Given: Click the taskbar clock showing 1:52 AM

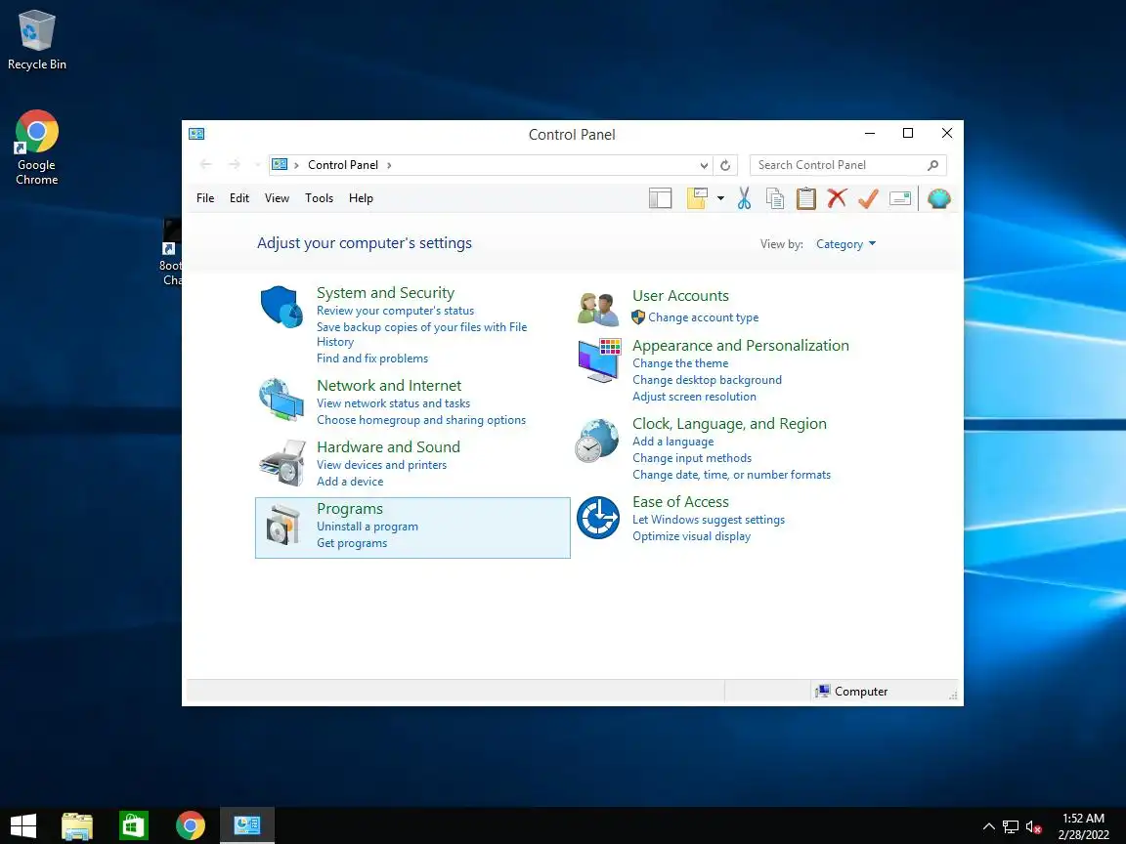Looking at the screenshot, I should click(1084, 826).
